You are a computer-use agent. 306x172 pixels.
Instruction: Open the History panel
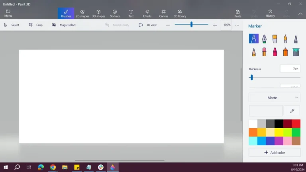pyautogui.click(x=270, y=13)
